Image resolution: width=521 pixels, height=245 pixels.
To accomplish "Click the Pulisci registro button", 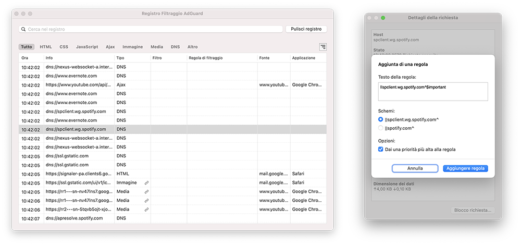I will (x=306, y=29).
